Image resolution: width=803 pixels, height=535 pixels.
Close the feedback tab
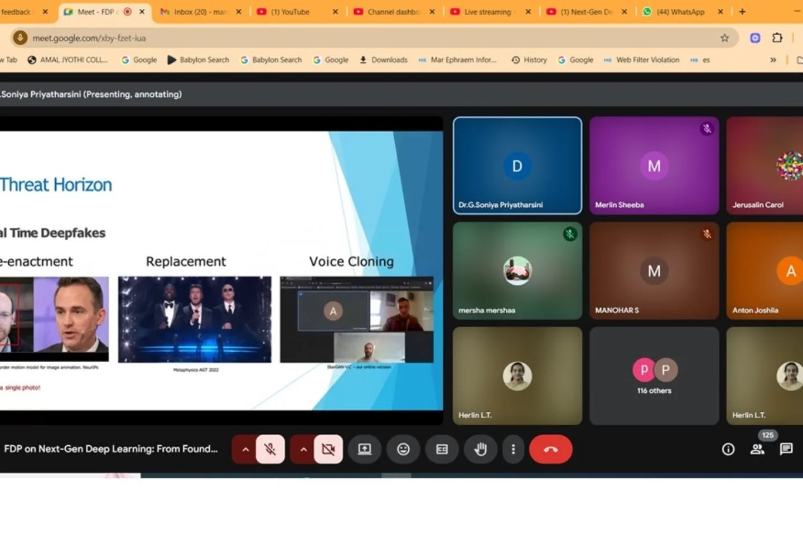[x=45, y=12]
